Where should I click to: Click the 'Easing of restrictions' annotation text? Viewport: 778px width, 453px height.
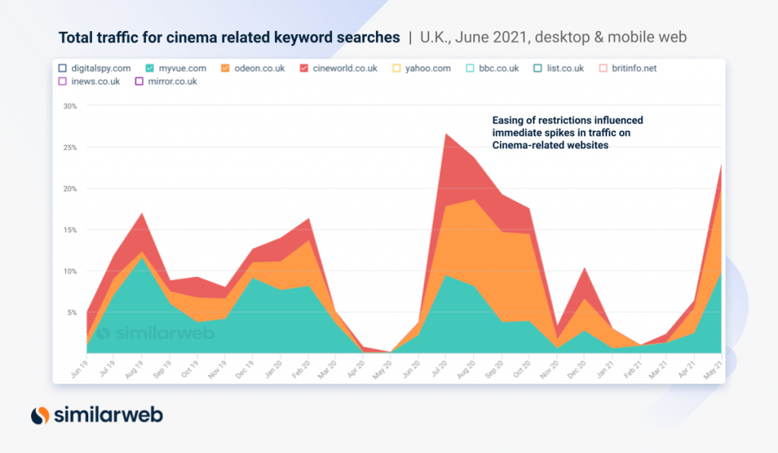click(568, 133)
